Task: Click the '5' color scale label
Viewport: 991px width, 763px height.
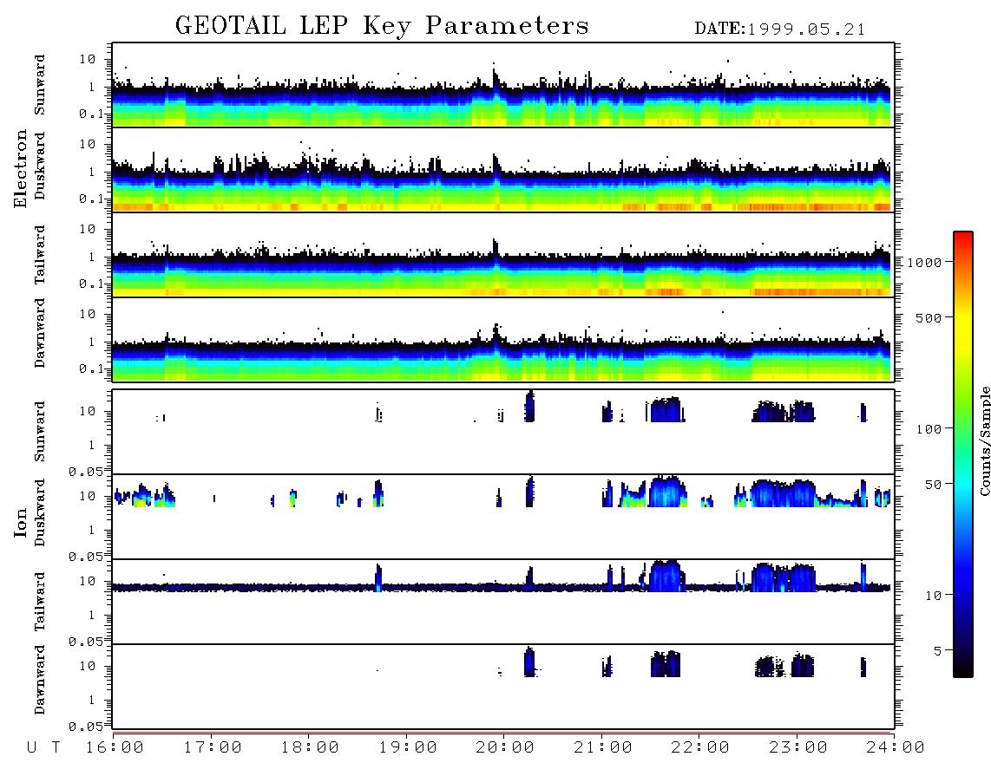Action: pyautogui.click(x=937, y=651)
